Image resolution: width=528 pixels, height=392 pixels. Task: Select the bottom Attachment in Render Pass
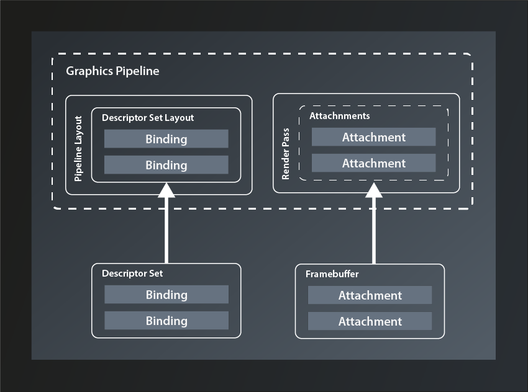coord(373,163)
